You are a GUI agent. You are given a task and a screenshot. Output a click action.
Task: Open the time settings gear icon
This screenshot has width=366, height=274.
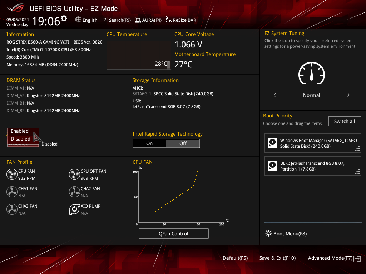pos(64,18)
